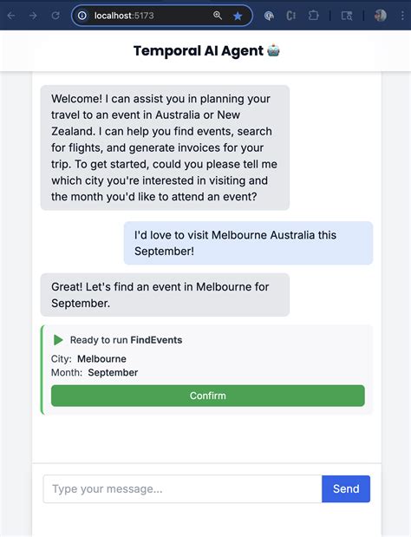Open the user profile avatar
The width and height of the screenshot is (411, 537).
coord(381,15)
